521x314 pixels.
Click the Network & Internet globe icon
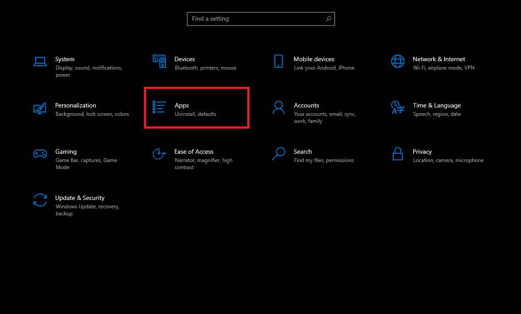398,61
